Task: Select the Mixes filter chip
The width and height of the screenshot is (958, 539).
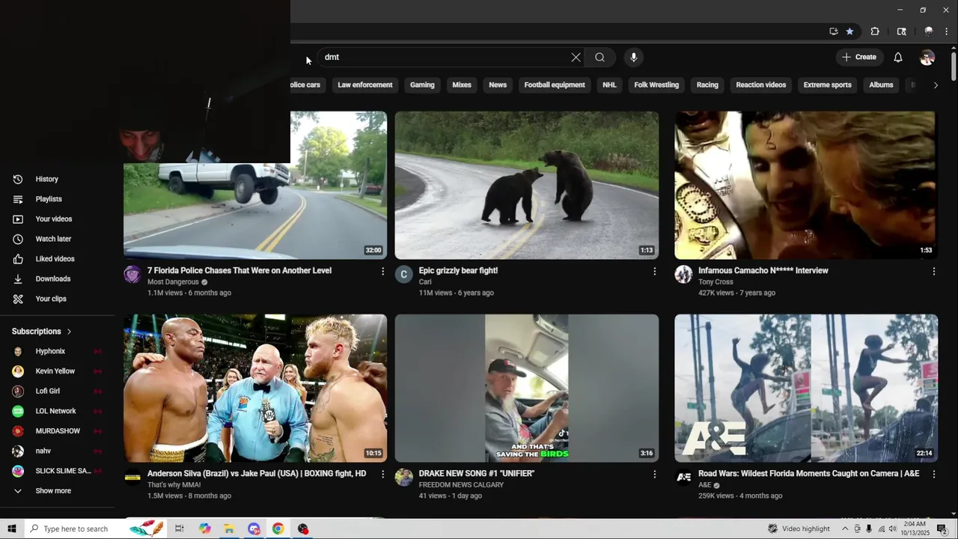Action: click(462, 85)
